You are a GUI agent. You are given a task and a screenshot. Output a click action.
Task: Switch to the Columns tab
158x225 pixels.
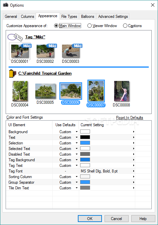click(27, 17)
